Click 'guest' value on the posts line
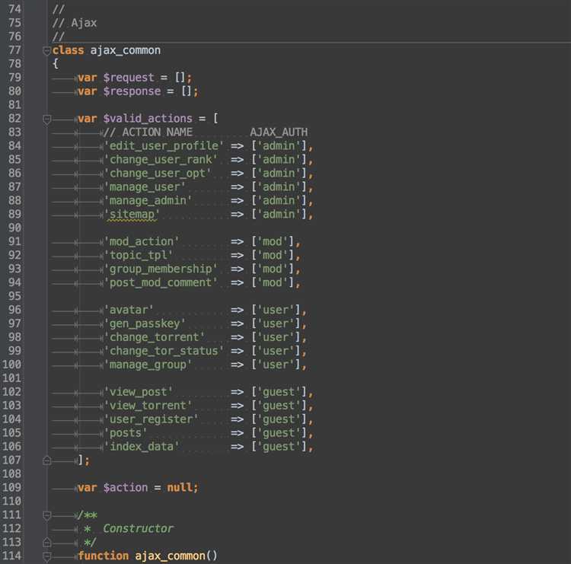 pyautogui.click(x=279, y=433)
